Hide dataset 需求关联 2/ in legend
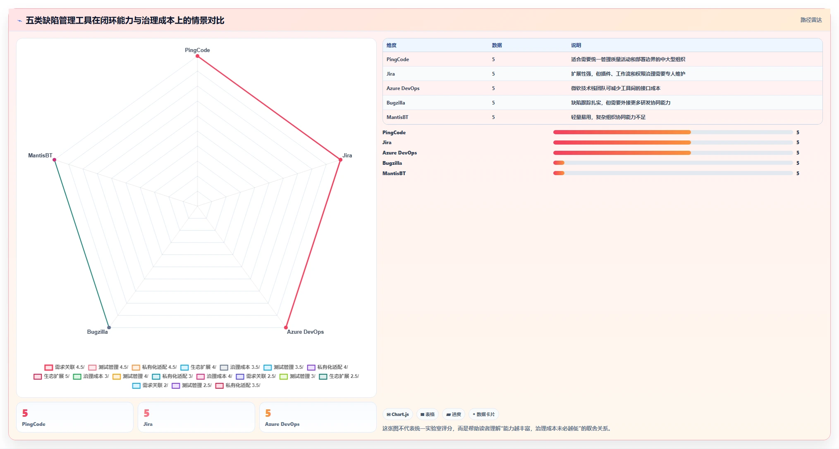 (x=150, y=385)
